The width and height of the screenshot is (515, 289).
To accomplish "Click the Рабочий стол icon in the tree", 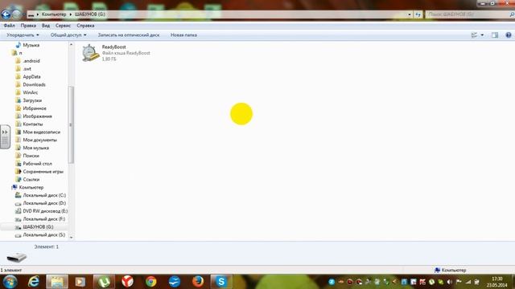I will (19, 164).
